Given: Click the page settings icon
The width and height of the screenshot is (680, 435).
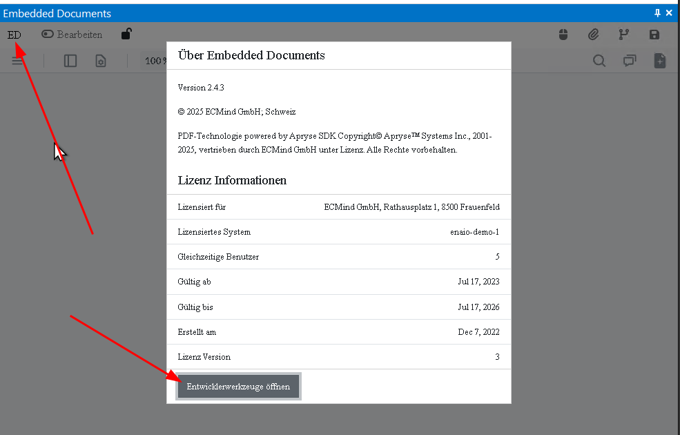Looking at the screenshot, I should point(101,61).
